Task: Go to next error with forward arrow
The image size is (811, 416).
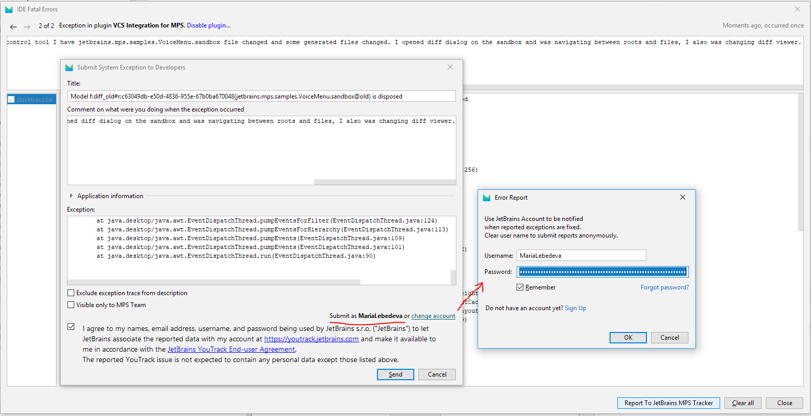Action: tap(28, 26)
